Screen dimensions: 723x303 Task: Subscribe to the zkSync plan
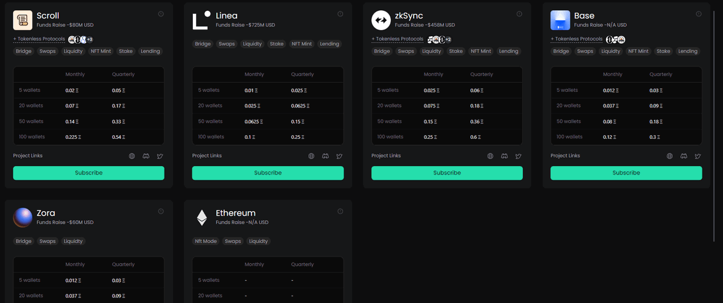pos(447,173)
